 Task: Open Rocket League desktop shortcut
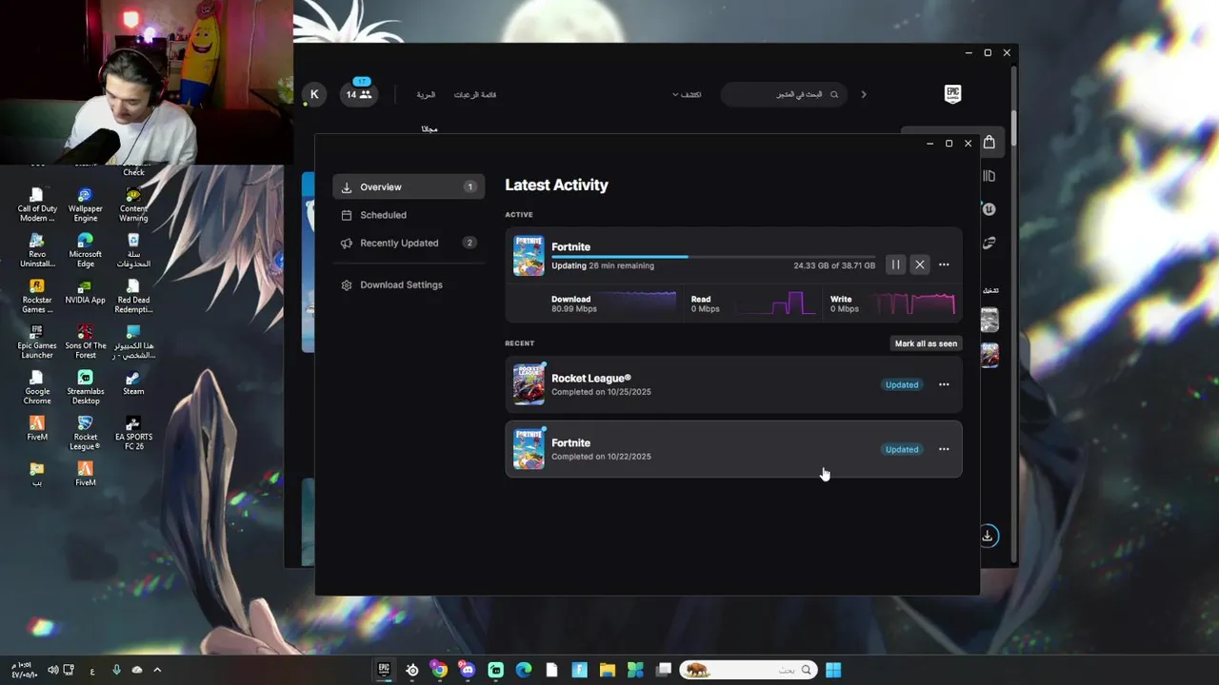coord(85,433)
